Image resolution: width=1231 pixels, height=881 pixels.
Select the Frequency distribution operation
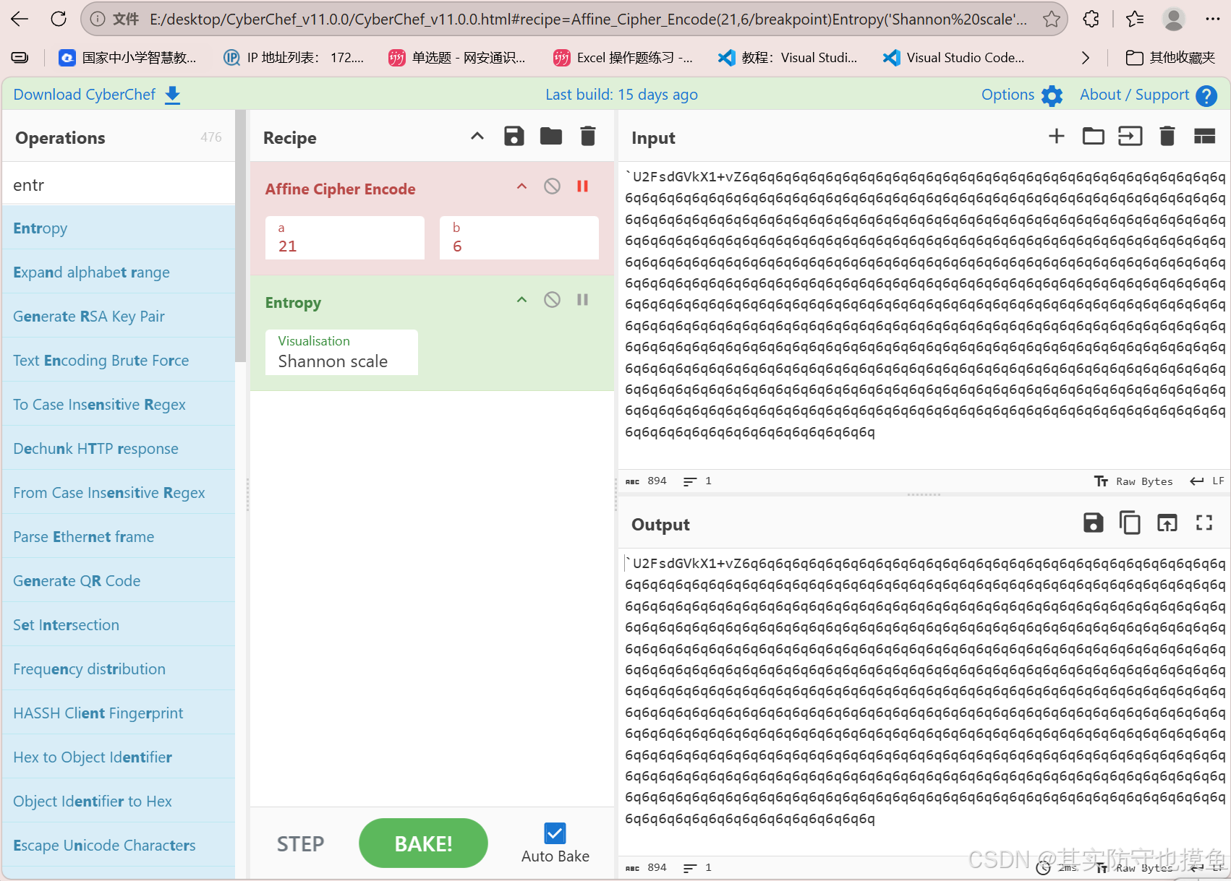(x=119, y=669)
